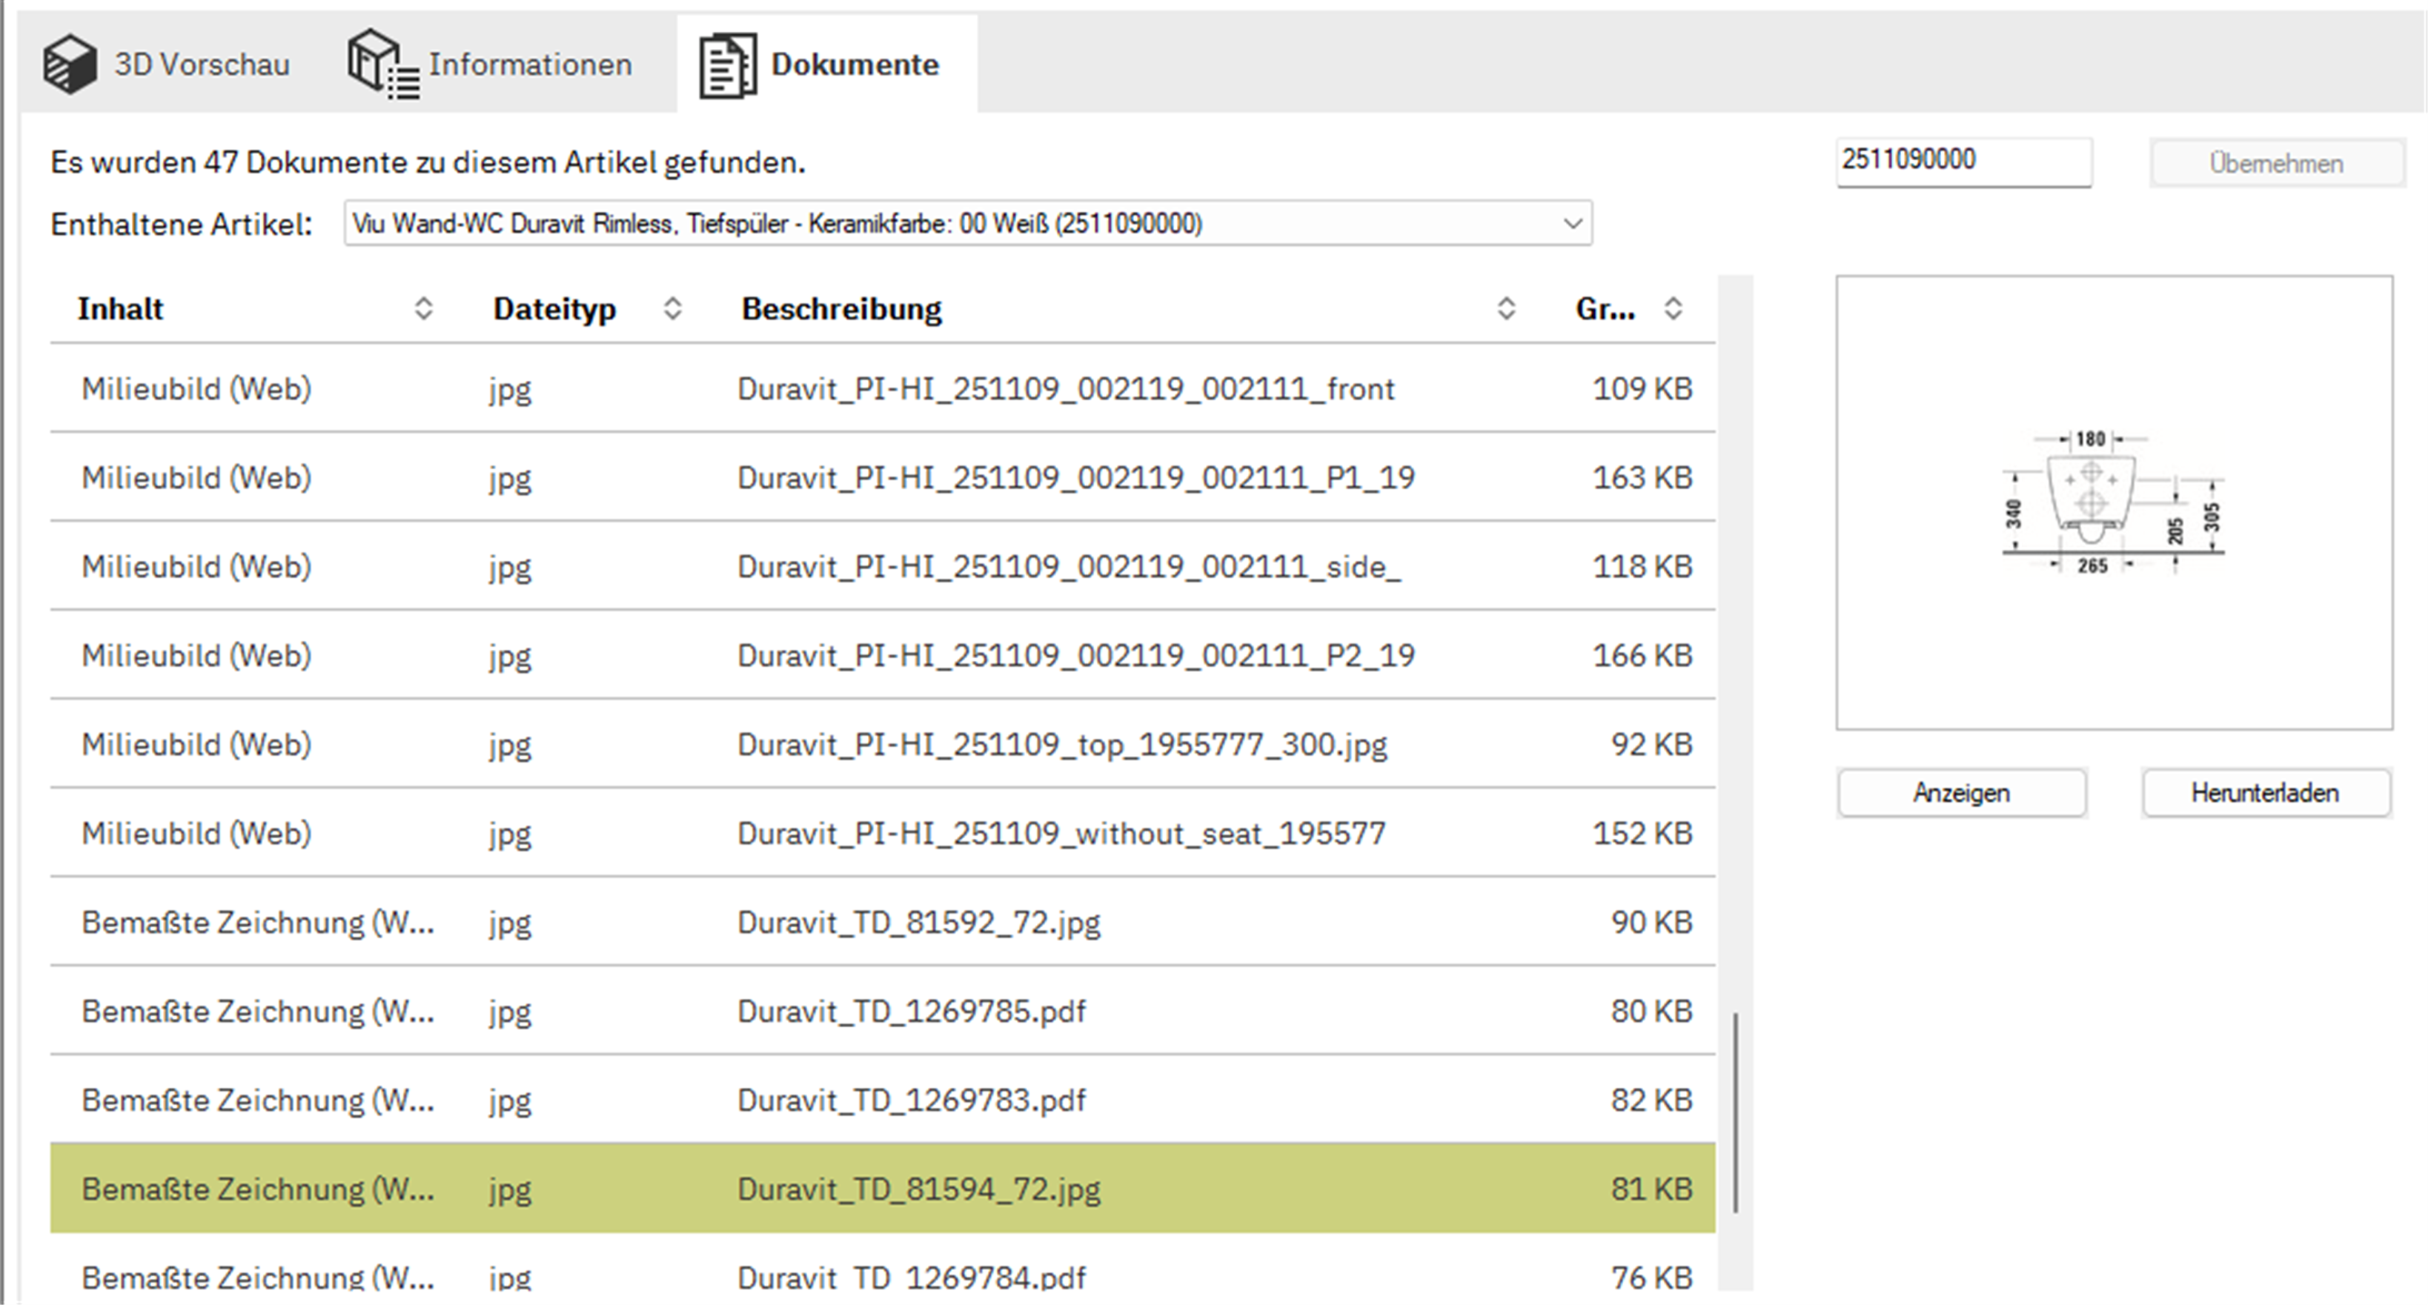Select the Dokumente tab label
This screenshot has width=2428, height=1305.
click(855, 64)
